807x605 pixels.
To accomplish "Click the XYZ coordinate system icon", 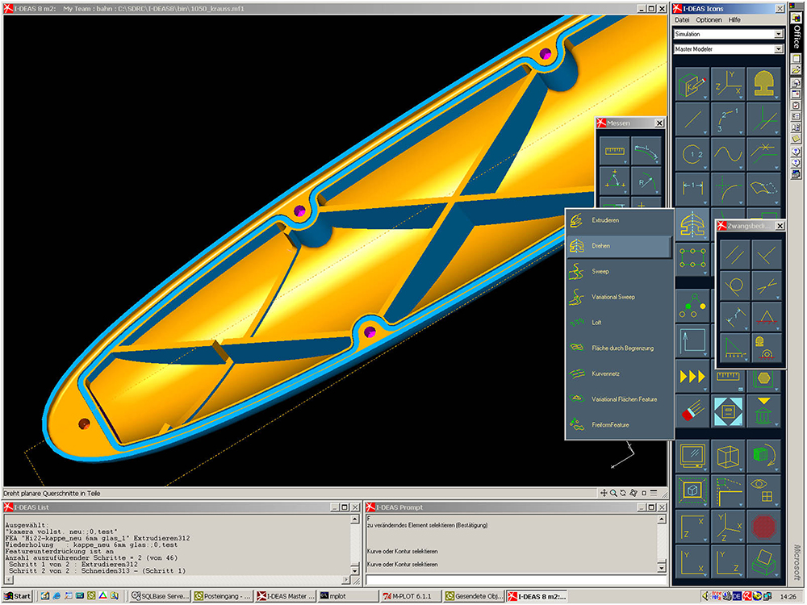I will [x=728, y=84].
